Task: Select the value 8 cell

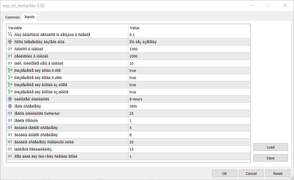Action: coord(189,135)
